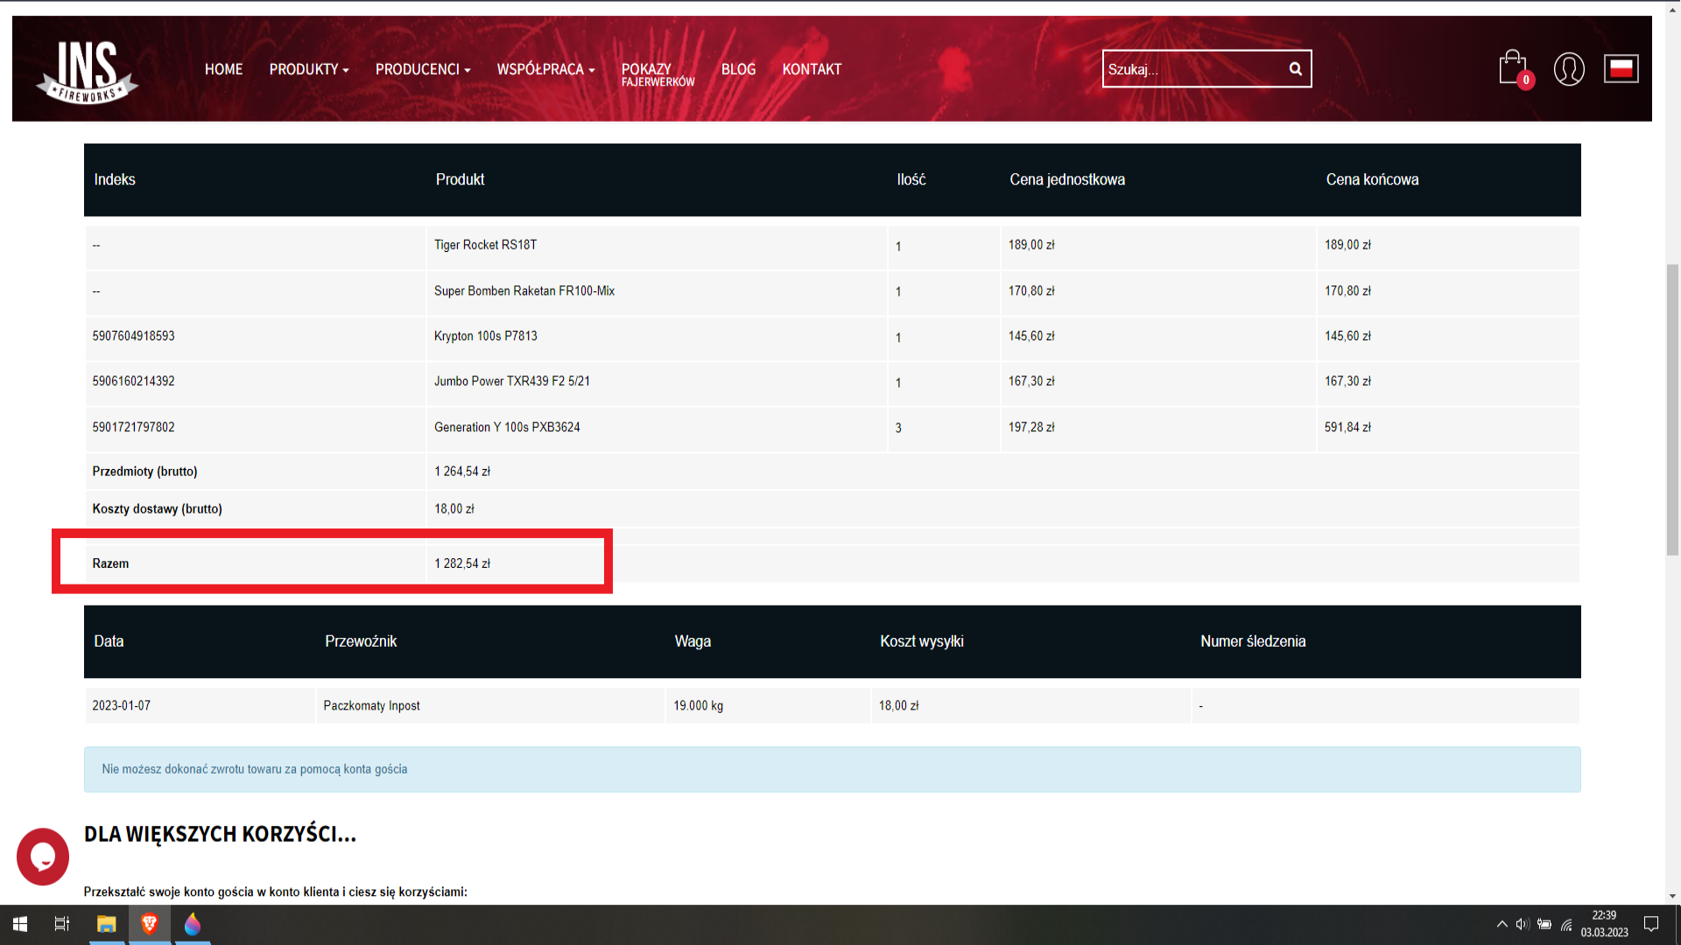Expand the Producenci dropdown menu
Viewport: 1681px width, 945px height.
coord(422,69)
